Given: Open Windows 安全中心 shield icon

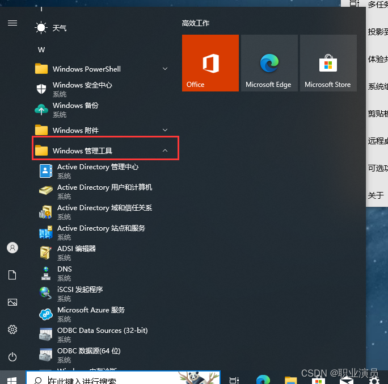Looking at the screenshot, I should click(x=41, y=89).
